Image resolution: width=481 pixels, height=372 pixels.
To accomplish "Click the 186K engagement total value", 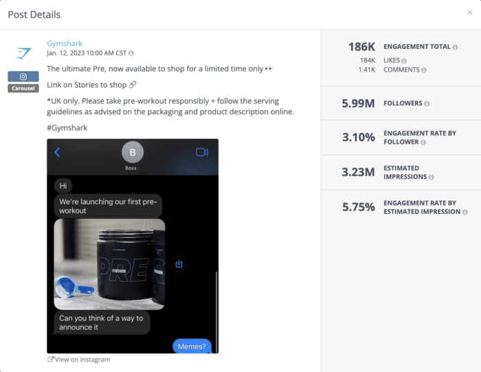I will [361, 47].
